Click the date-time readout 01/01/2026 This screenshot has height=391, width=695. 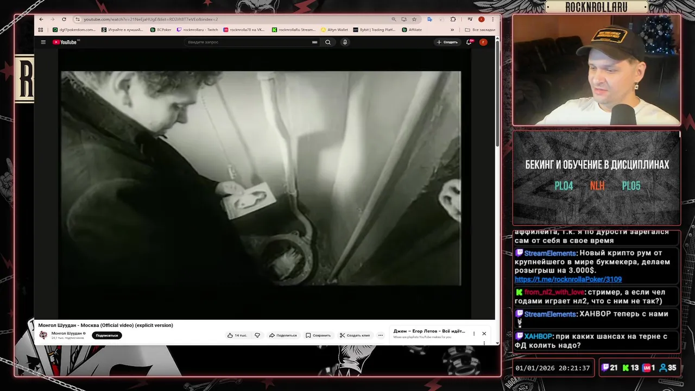coord(553,368)
